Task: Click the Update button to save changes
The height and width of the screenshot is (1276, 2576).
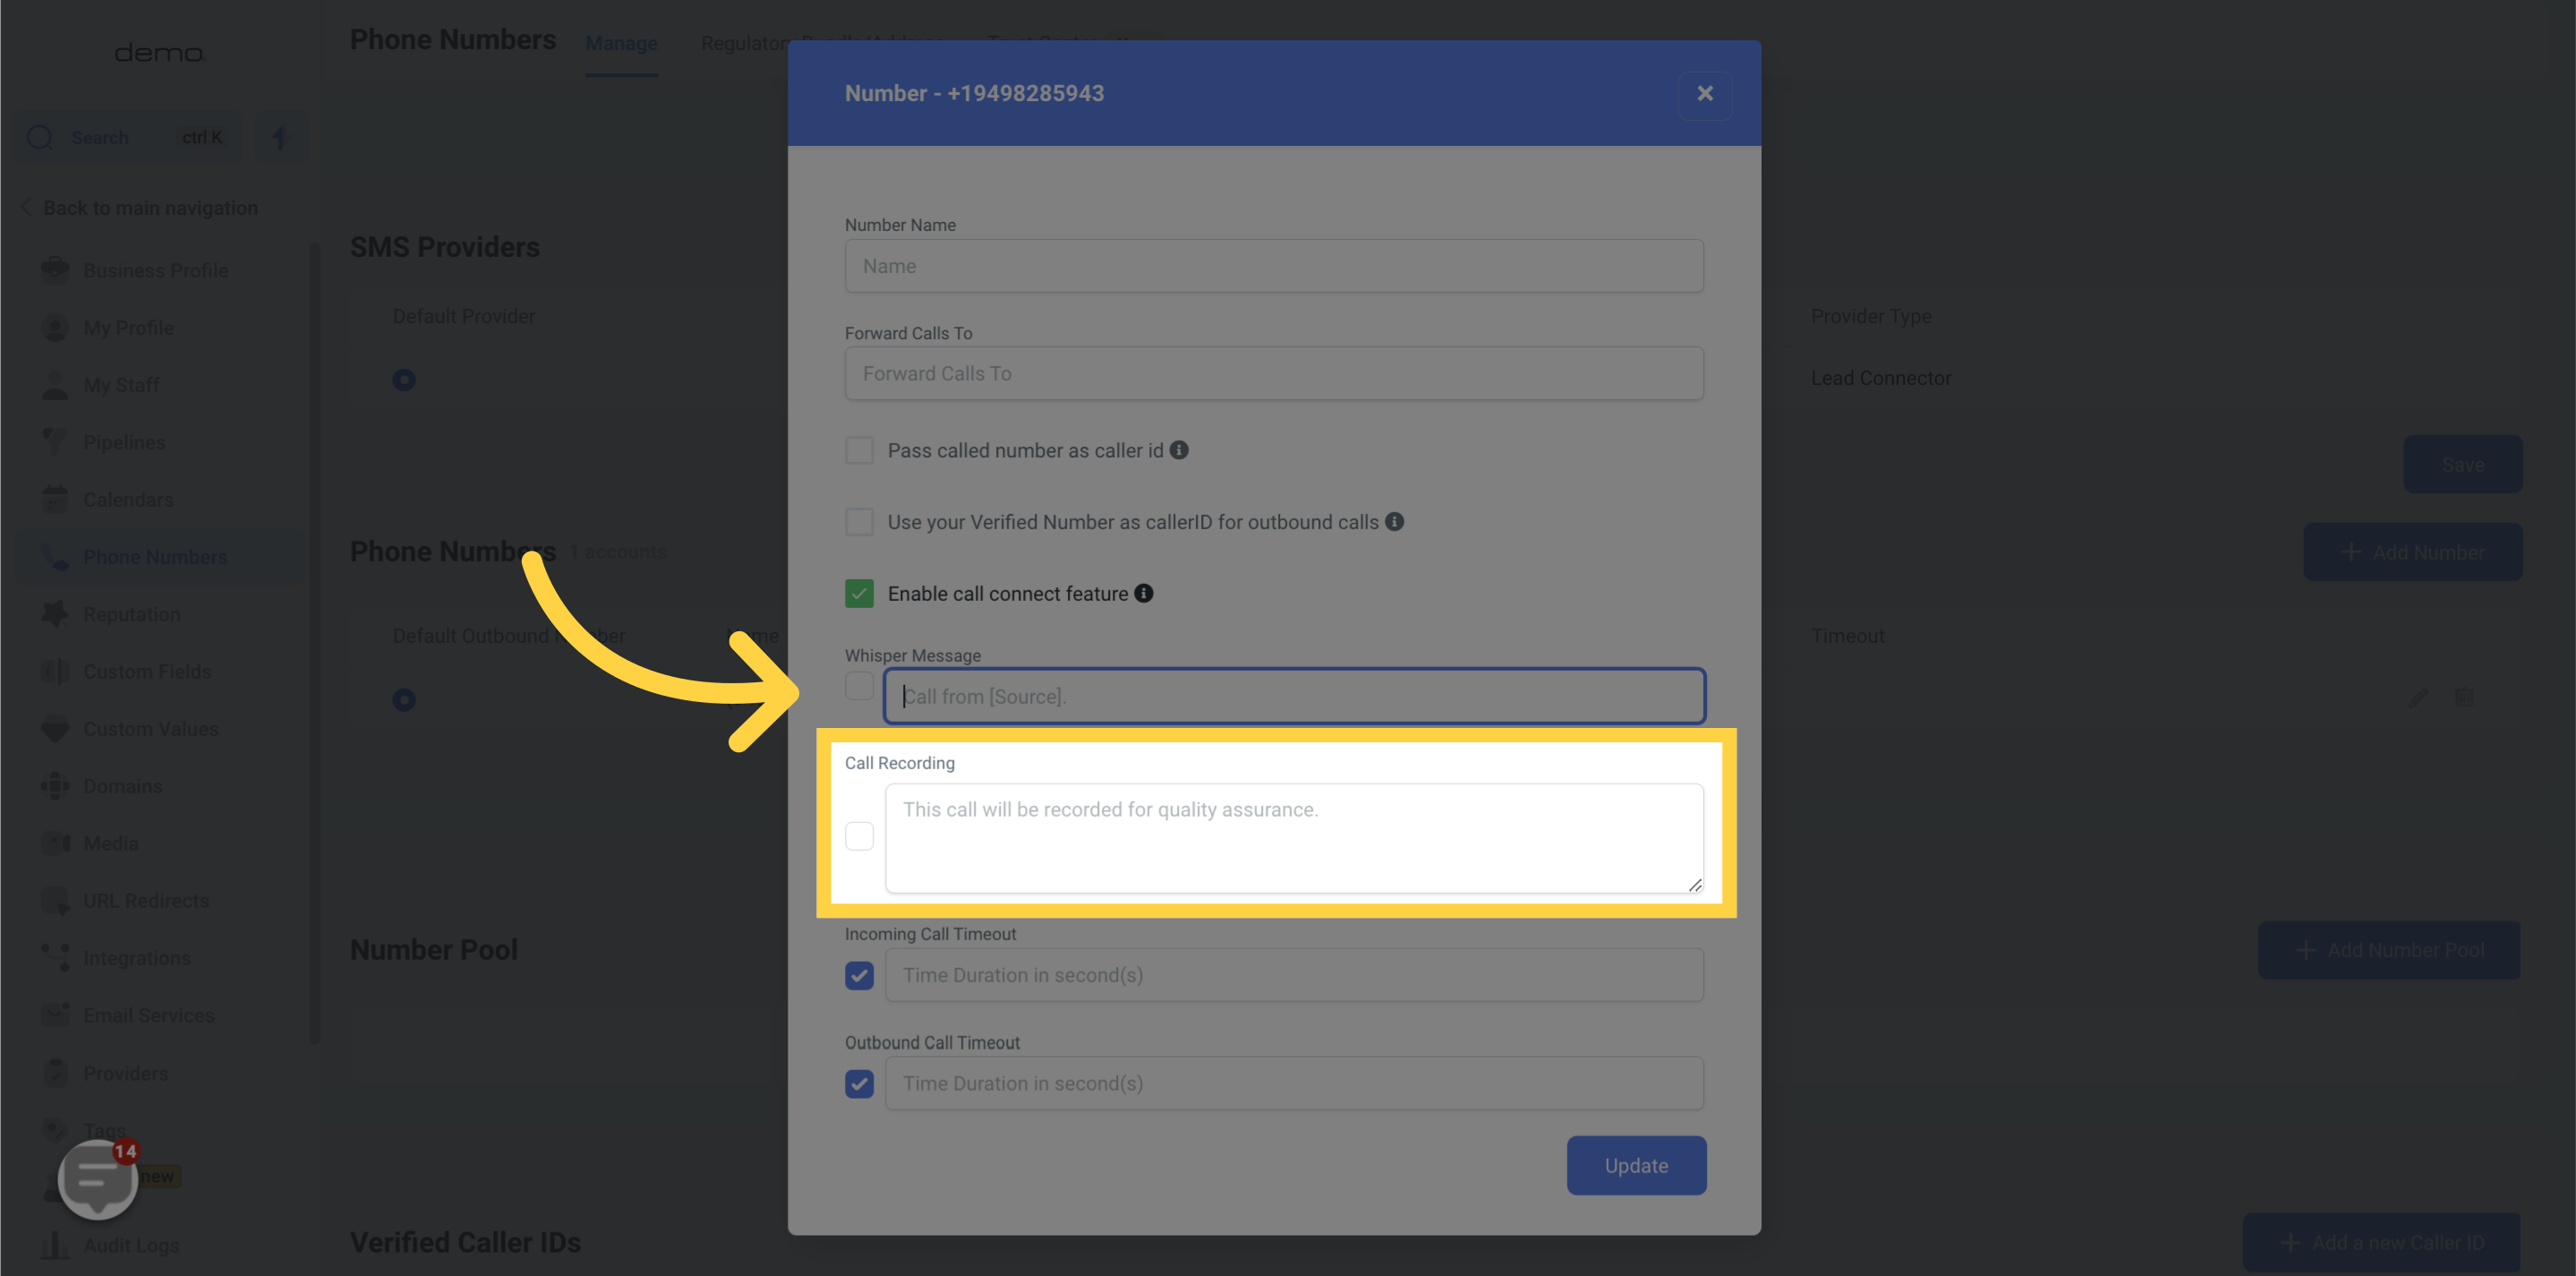Action: (x=1636, y=1164)
